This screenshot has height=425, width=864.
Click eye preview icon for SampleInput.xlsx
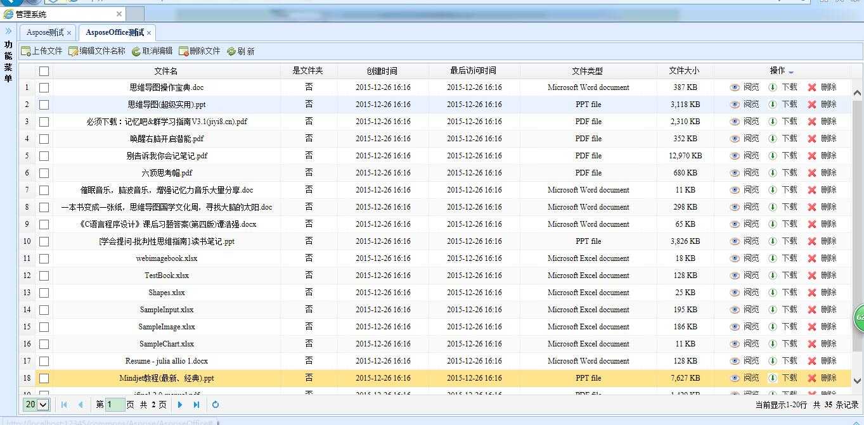[x=735, y=310]
